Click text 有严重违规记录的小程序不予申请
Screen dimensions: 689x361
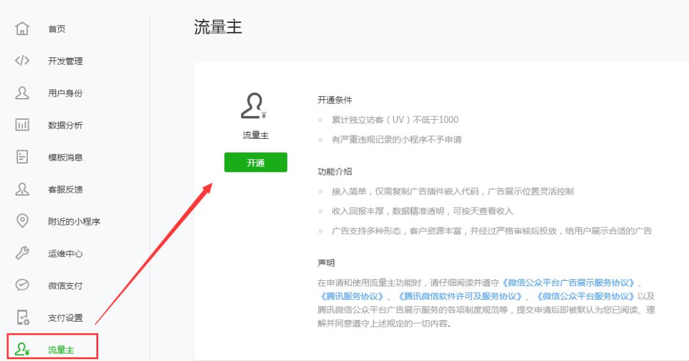tap(397, 139)
